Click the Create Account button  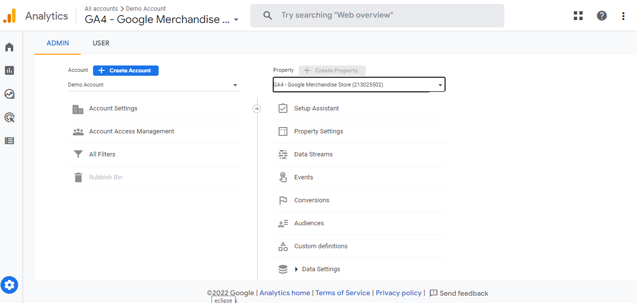pos(126,70)
